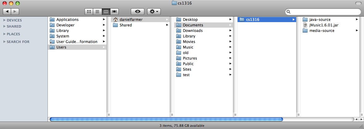Click the horizontal scrollbar thumb
Viewport: 364px width, 129px height.
(166, 119)
